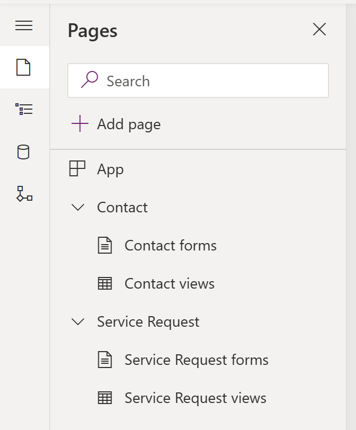356x430 pixels.
Task: Click the Service Request forms document icon
Action: pos(105,360)
